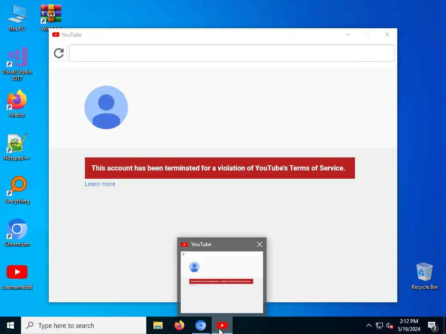The image size is (446, 334).
Task: Open the This PC desktop icon
Action: point(17,17)
